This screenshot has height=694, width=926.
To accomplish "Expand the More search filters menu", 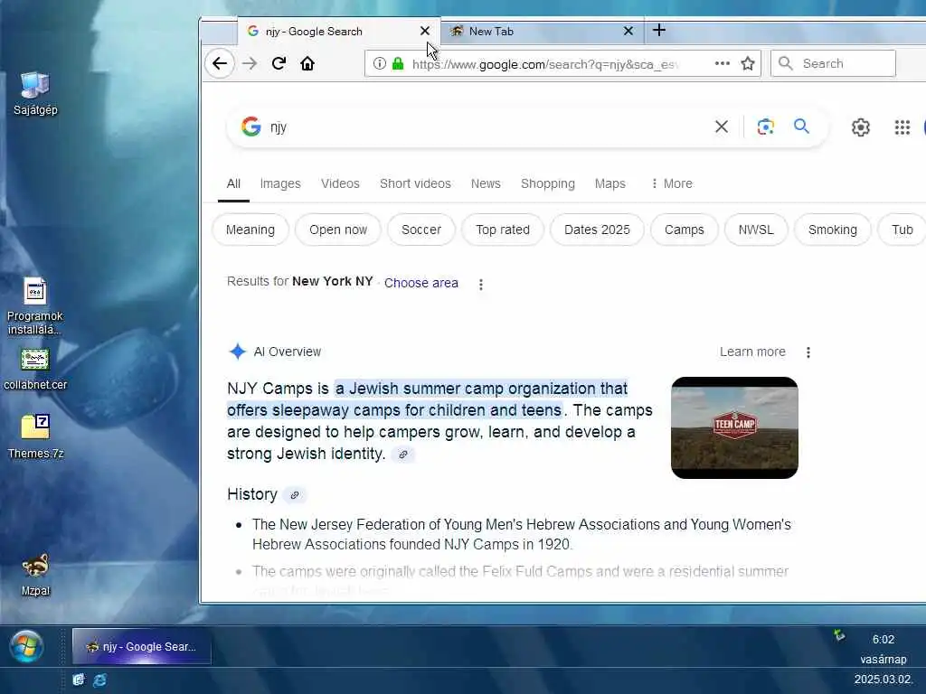I will (x=672, y=183).
